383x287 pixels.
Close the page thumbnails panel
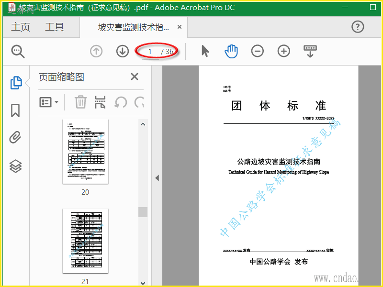coord(135,77)
